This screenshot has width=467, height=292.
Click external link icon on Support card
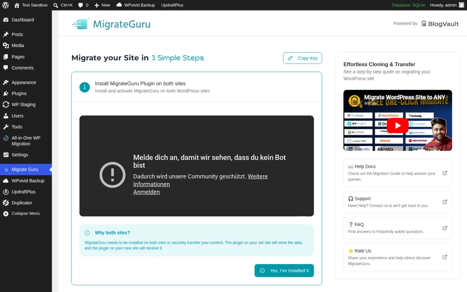pyautogui.click(x=445, y=202)
